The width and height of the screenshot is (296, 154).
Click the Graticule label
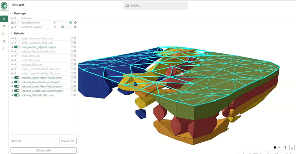click(26, 18)
